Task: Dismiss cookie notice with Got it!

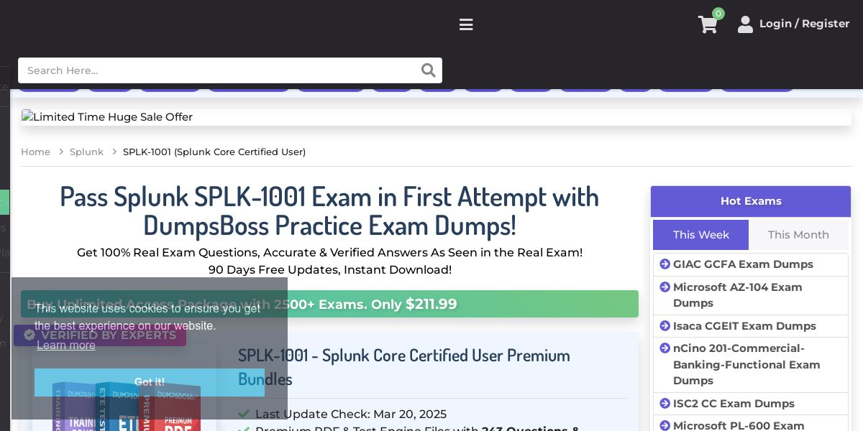Action: point(150,382)
